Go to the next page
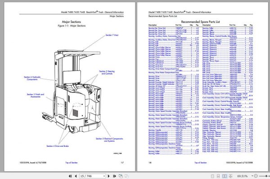This screenshot has height=179, width=270. (x=108, y=176)
